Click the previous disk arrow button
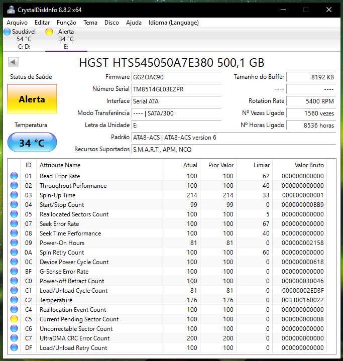The height and width of the screenshot is (361, 343). pos(13,62)
